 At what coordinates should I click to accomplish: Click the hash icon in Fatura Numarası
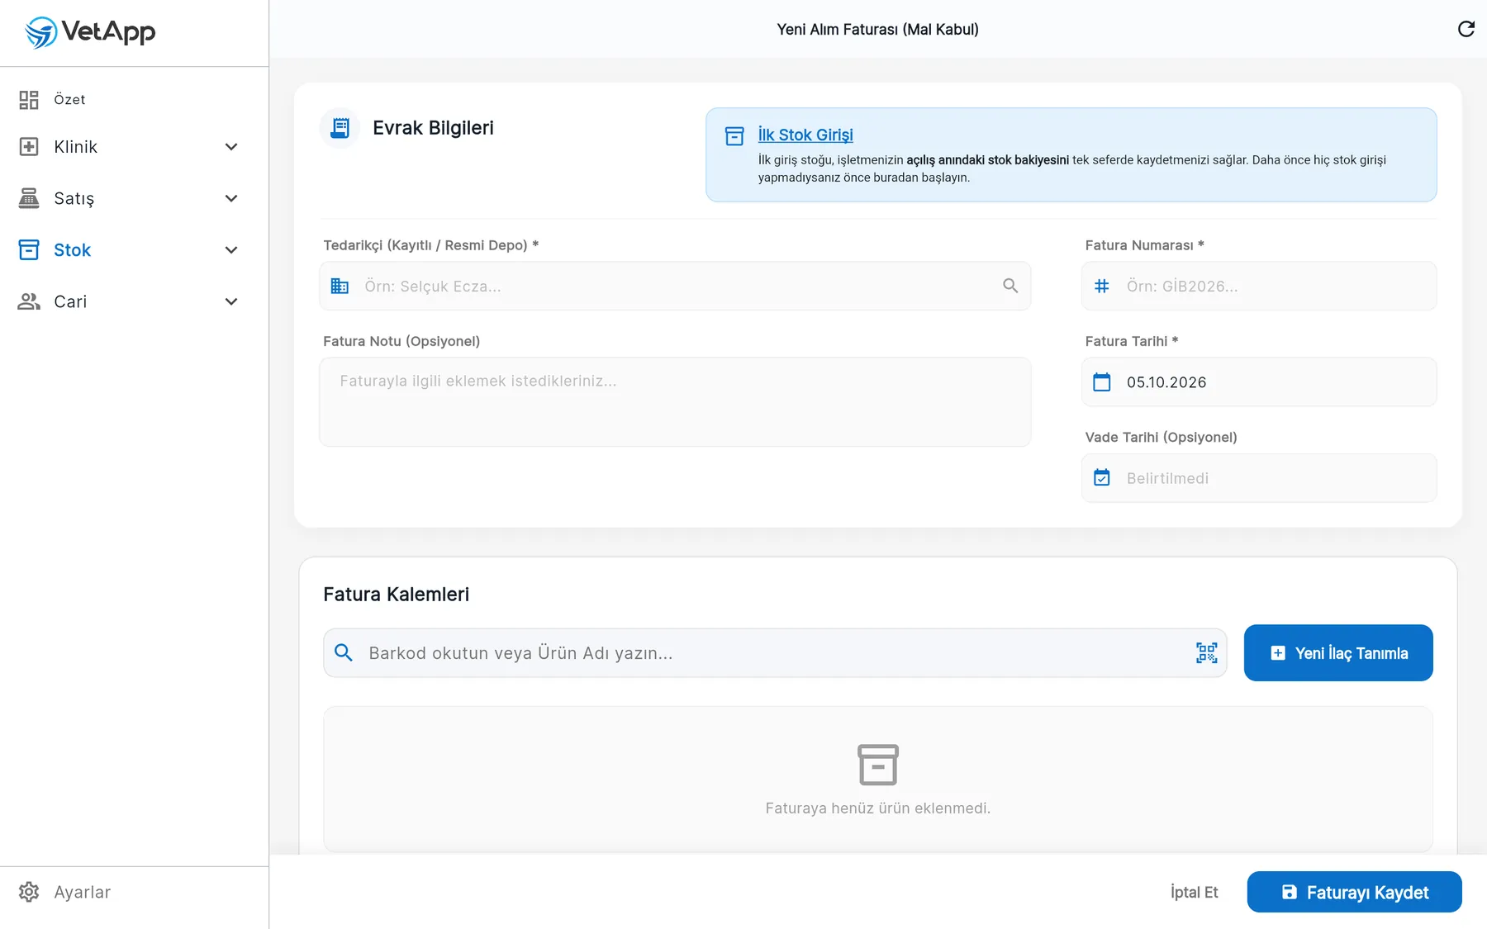1102,286
